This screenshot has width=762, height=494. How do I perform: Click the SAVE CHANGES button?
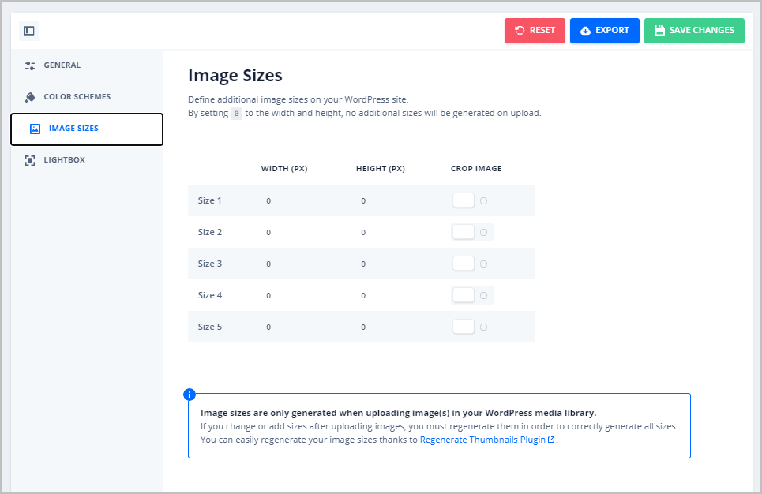click(694, 30)
